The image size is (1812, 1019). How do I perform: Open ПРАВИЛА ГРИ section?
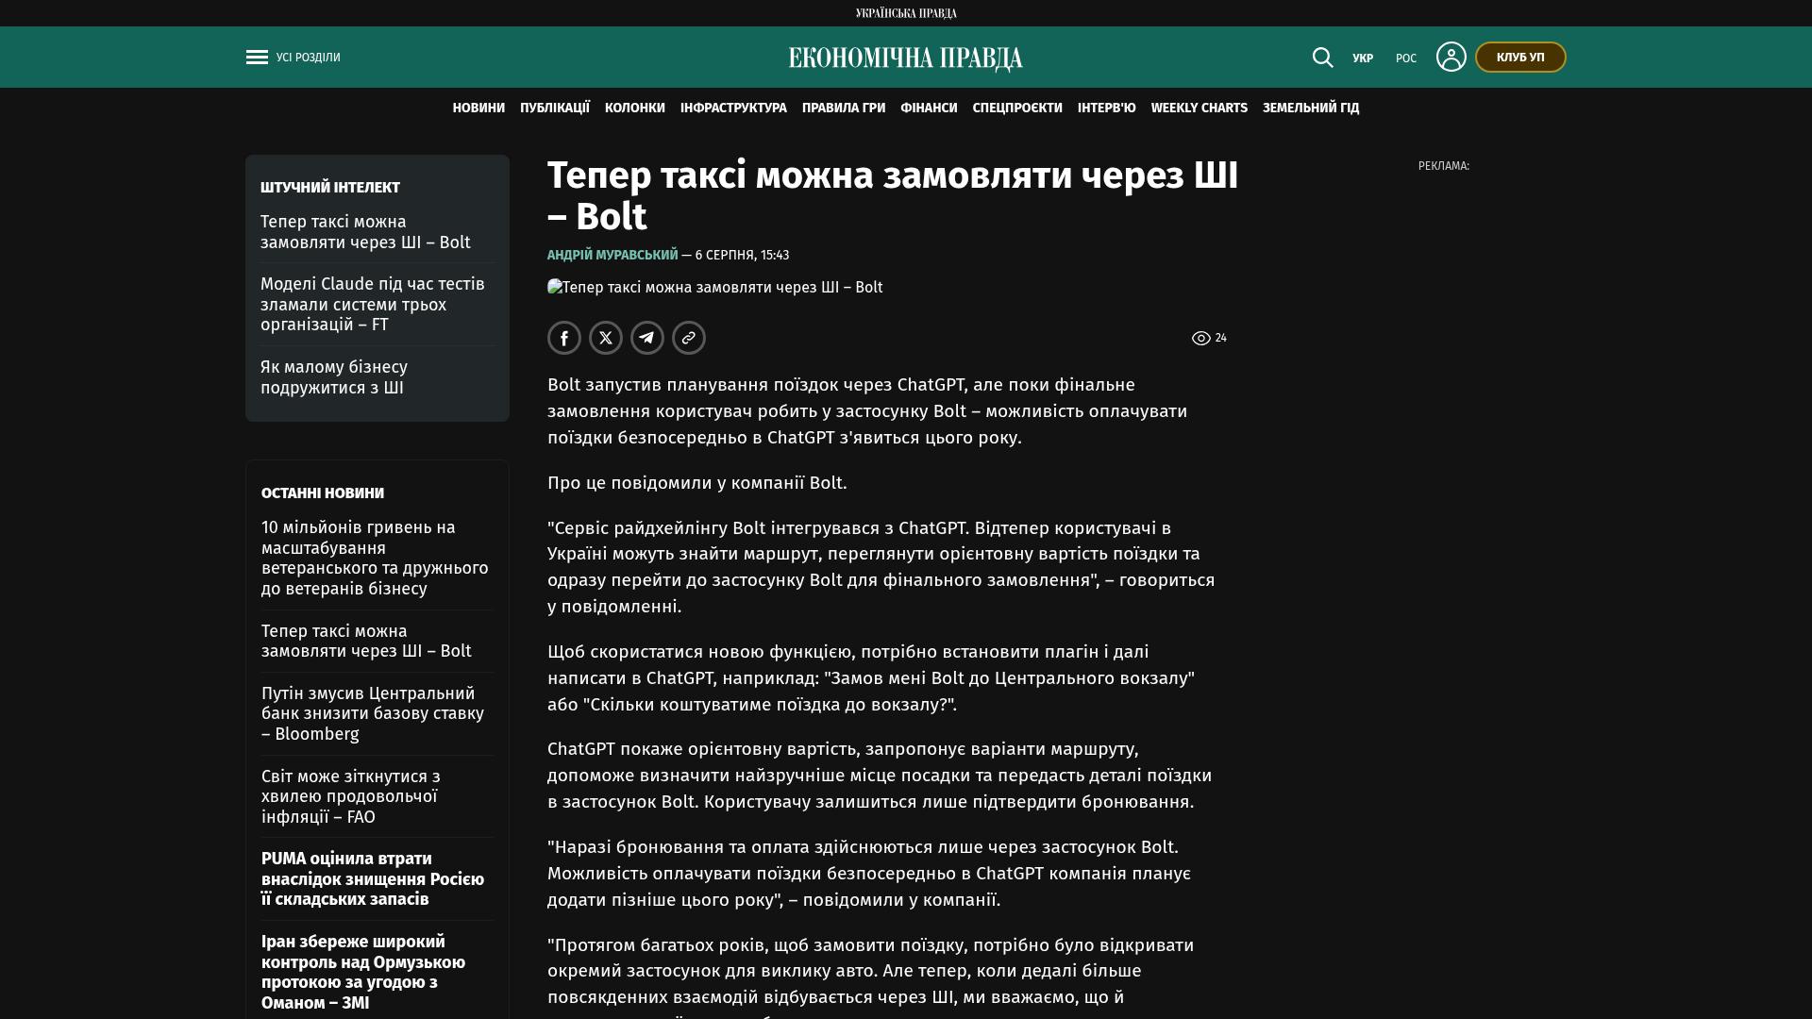844,109
